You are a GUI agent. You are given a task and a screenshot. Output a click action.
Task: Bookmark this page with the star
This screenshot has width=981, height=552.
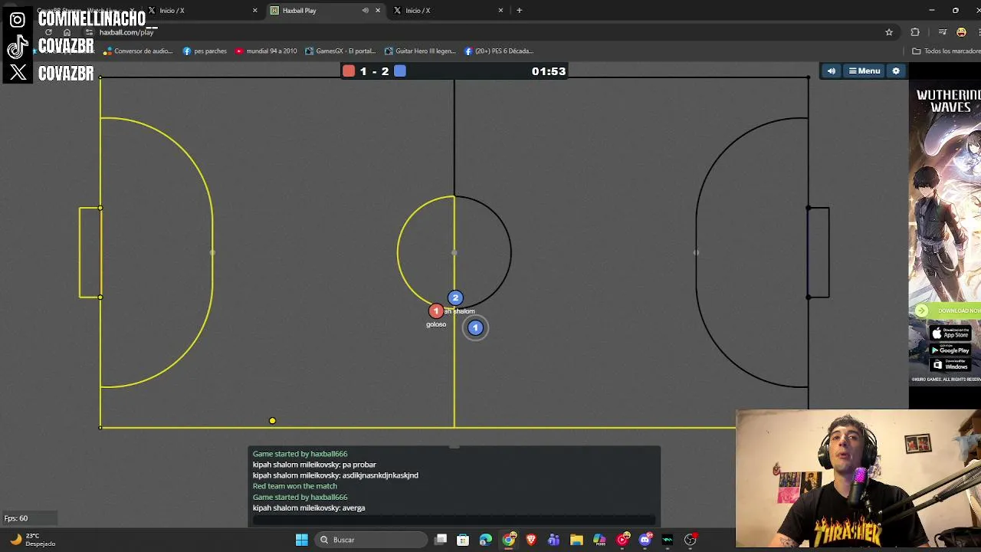pos(889,32)
